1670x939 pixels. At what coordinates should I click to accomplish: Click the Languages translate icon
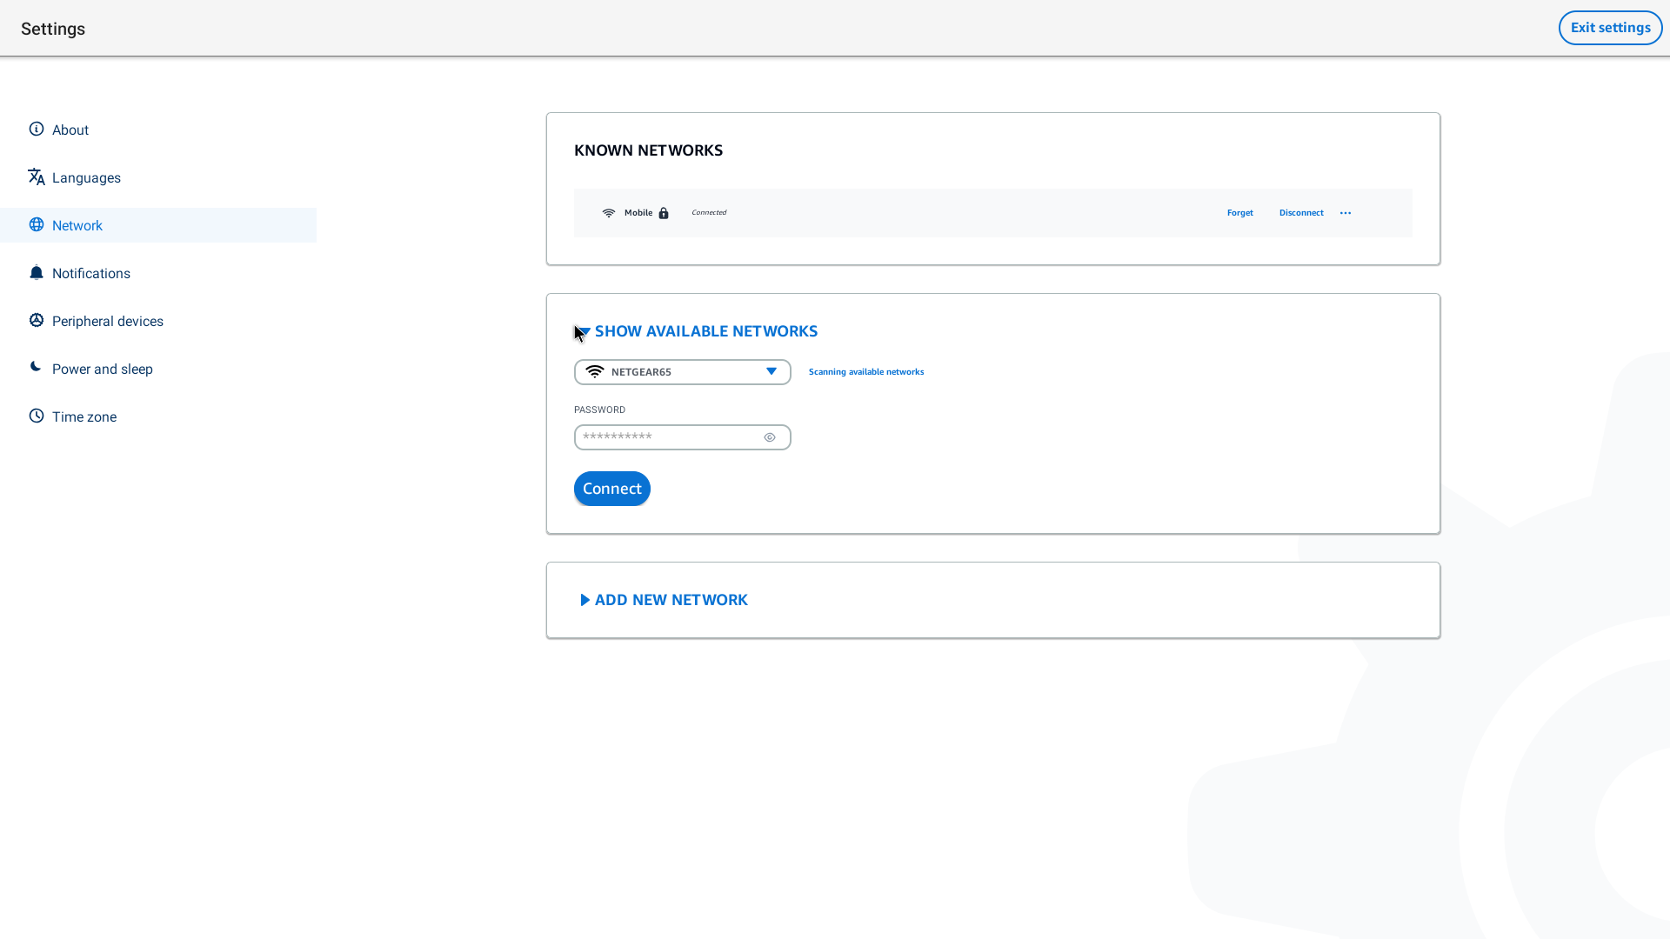[37, 177]
